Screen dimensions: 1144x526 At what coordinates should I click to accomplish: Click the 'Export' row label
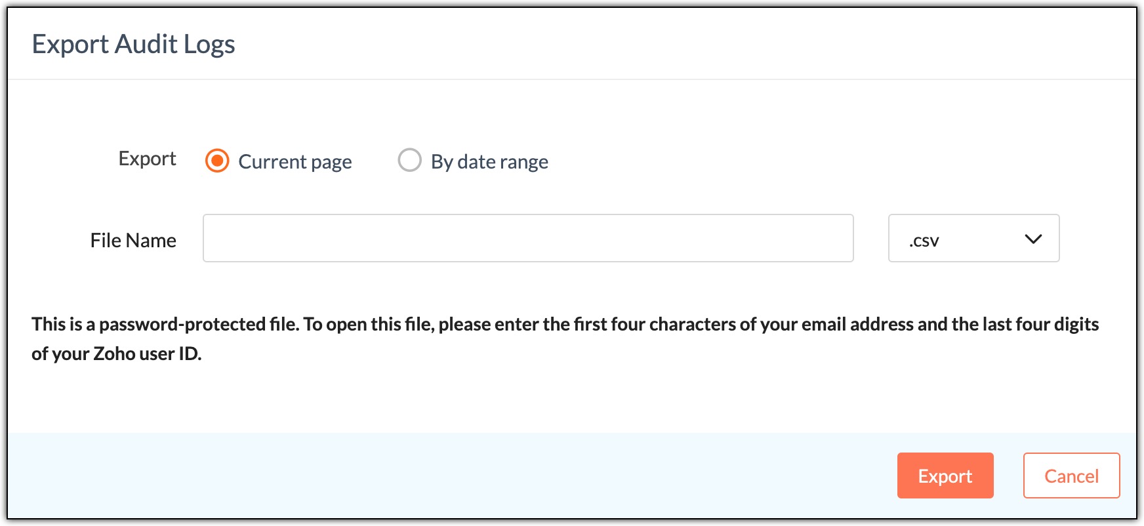[147, 159]
